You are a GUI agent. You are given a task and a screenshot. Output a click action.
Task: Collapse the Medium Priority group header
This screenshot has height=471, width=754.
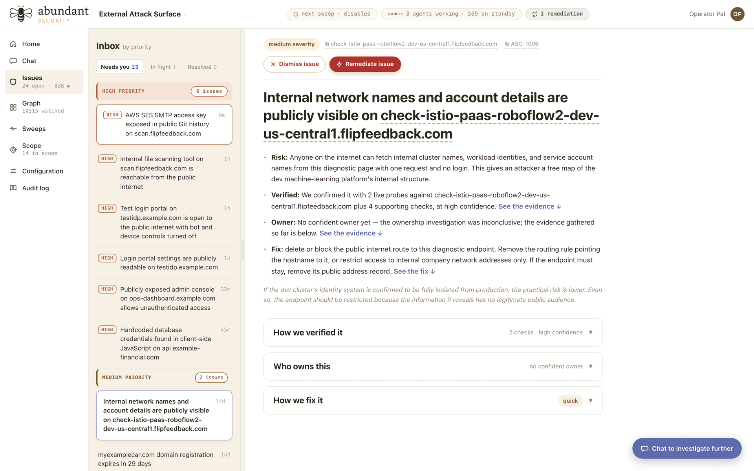tap(164, 378)
